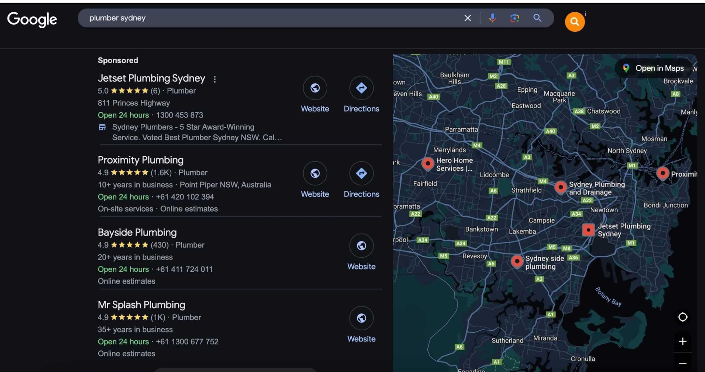The image size is (705, 372).
Task: Click the Bayside Plumbing listing title
Action: click(137, 232)
